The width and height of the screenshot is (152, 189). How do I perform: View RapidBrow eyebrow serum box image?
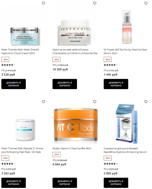point(126,124)
